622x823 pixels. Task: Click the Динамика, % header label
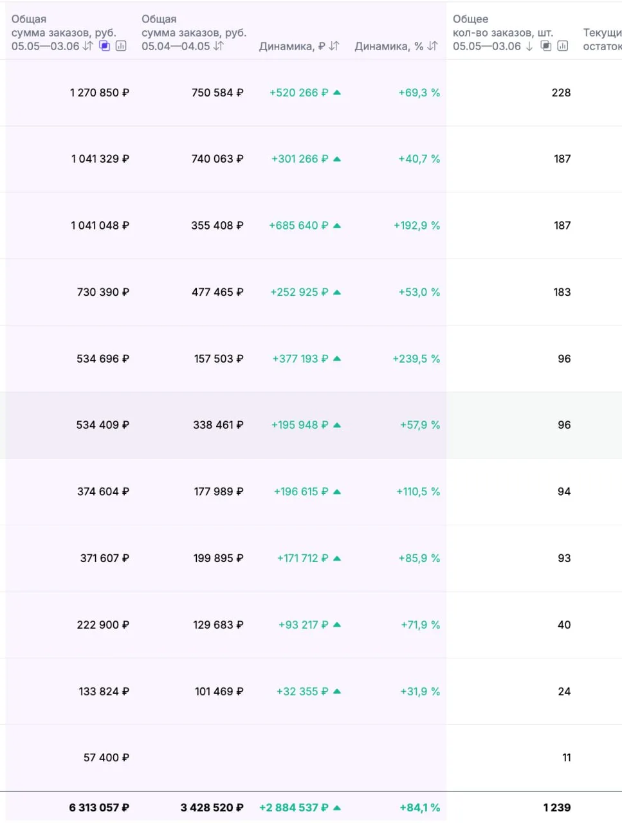point(389,46)
